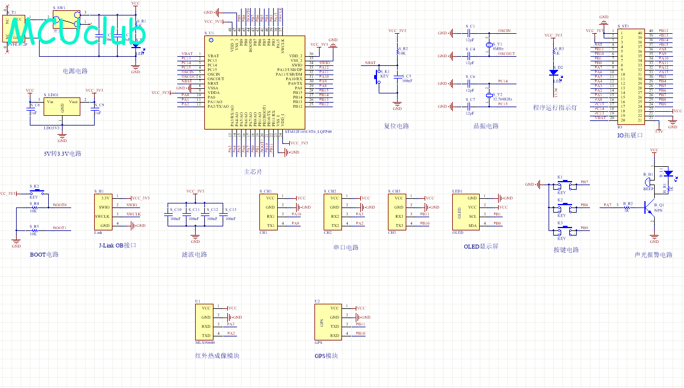Image resolution: width=684 pixels, height=388 pixels.
Task: Click the '红外热成像模块' label
Action: pyautogui.click(x=217, y=356)
